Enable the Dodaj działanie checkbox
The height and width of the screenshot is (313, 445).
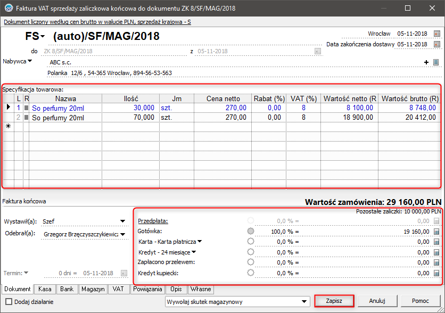9,301
